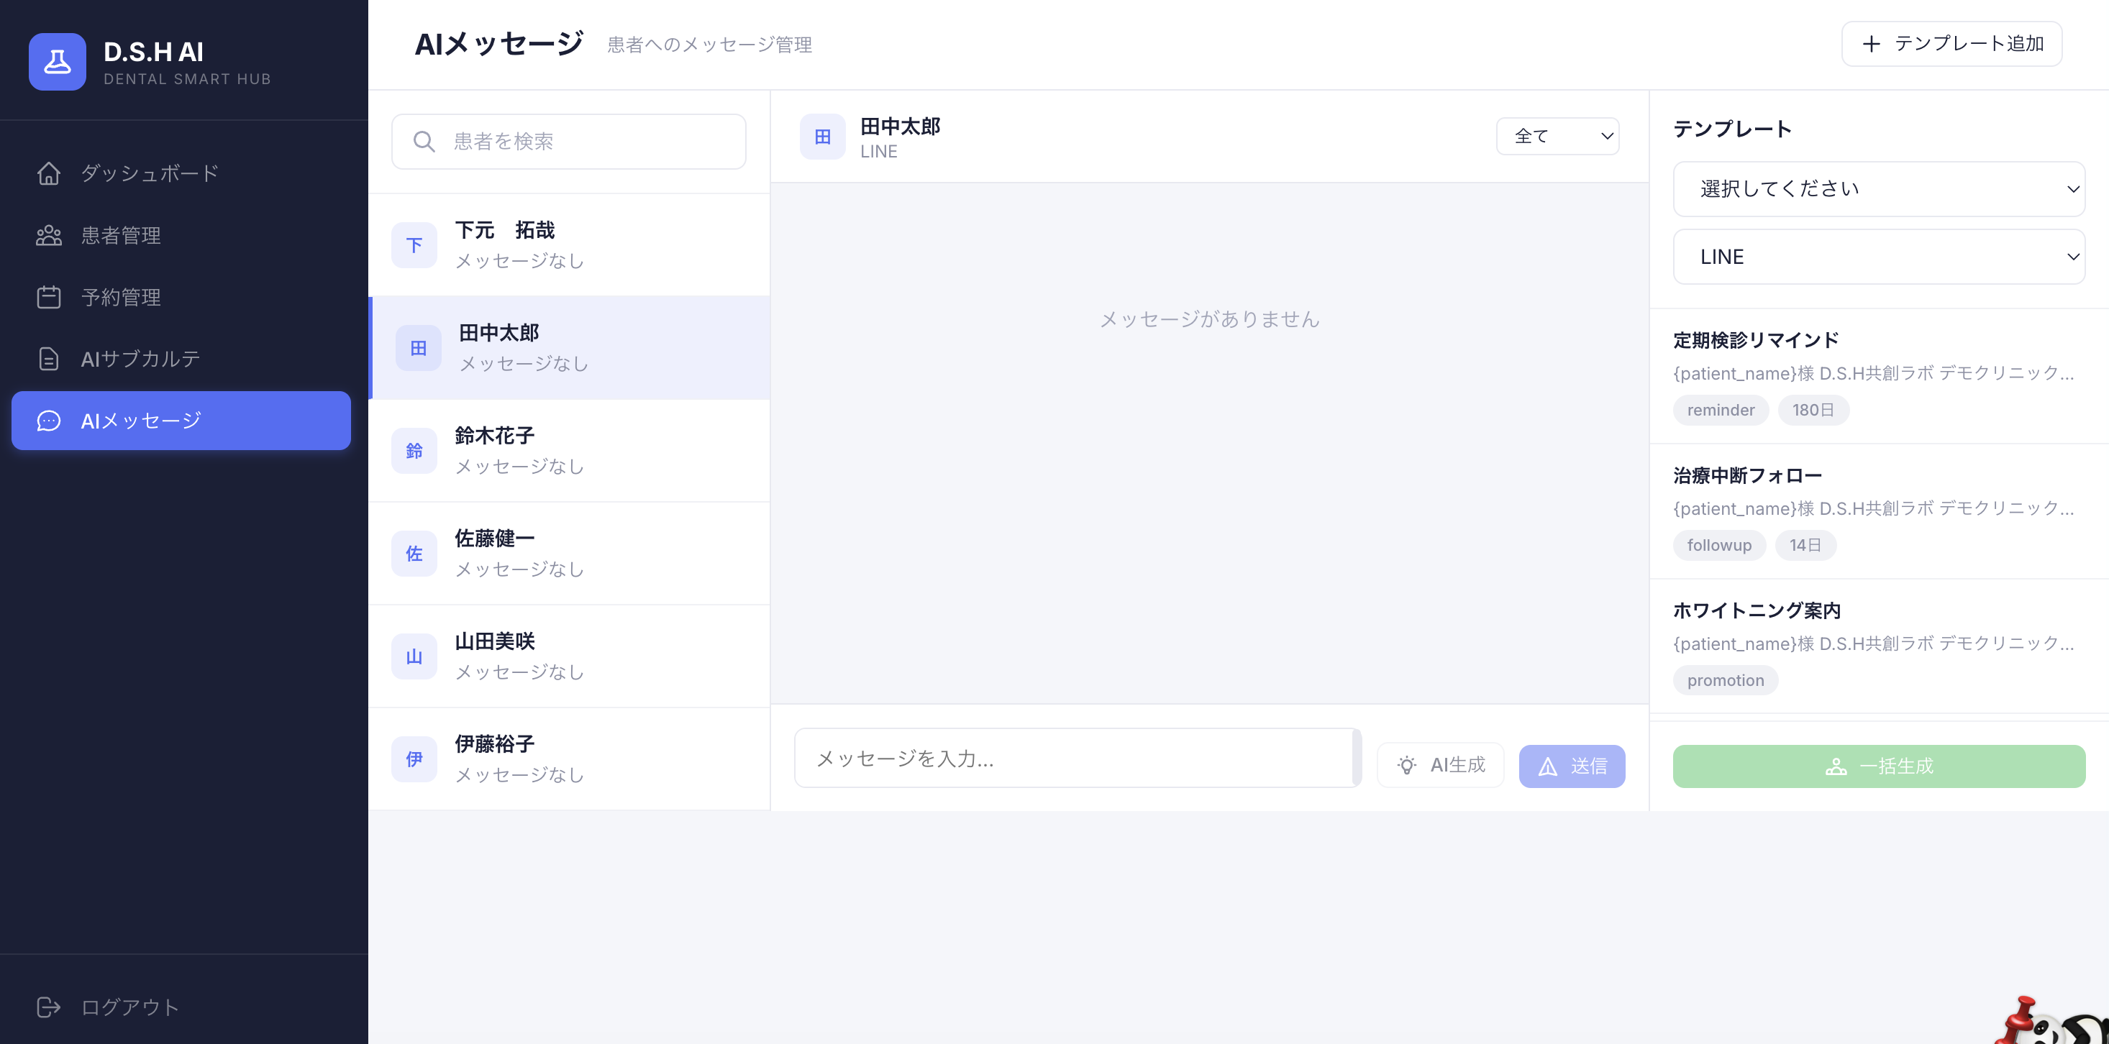Viewport: 2109px width, 1044px height.
Task: Click the 予約管理 calendar icon
Action: 49,297
